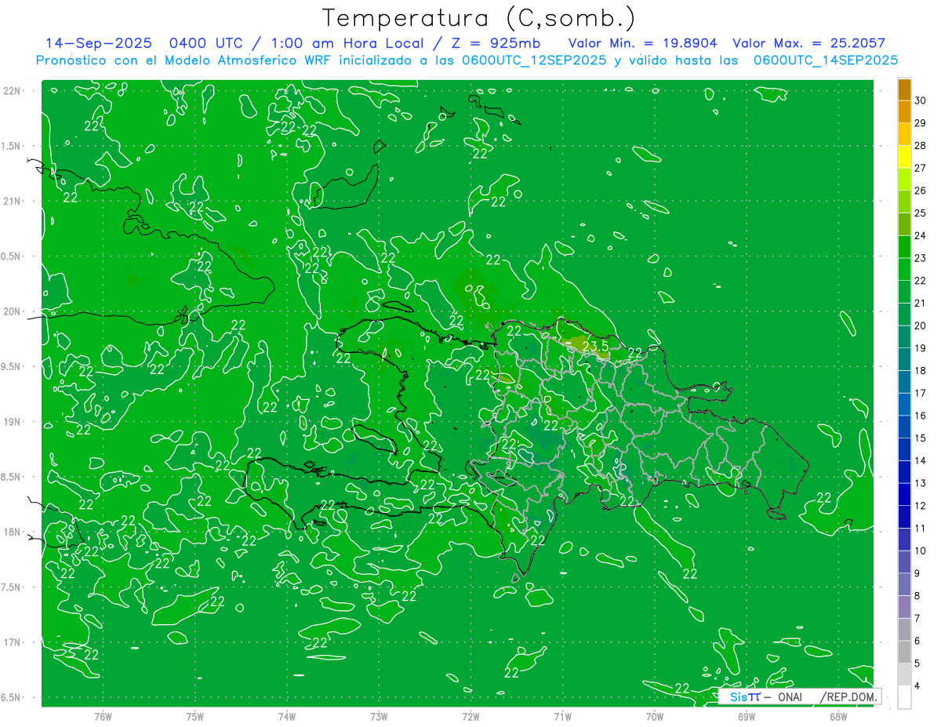Click the Valor Max. = 25.2057 text

[808, 44]
